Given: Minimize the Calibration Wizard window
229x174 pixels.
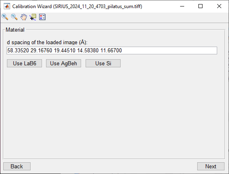Looking at the screenshot, I should coord(182,6).
